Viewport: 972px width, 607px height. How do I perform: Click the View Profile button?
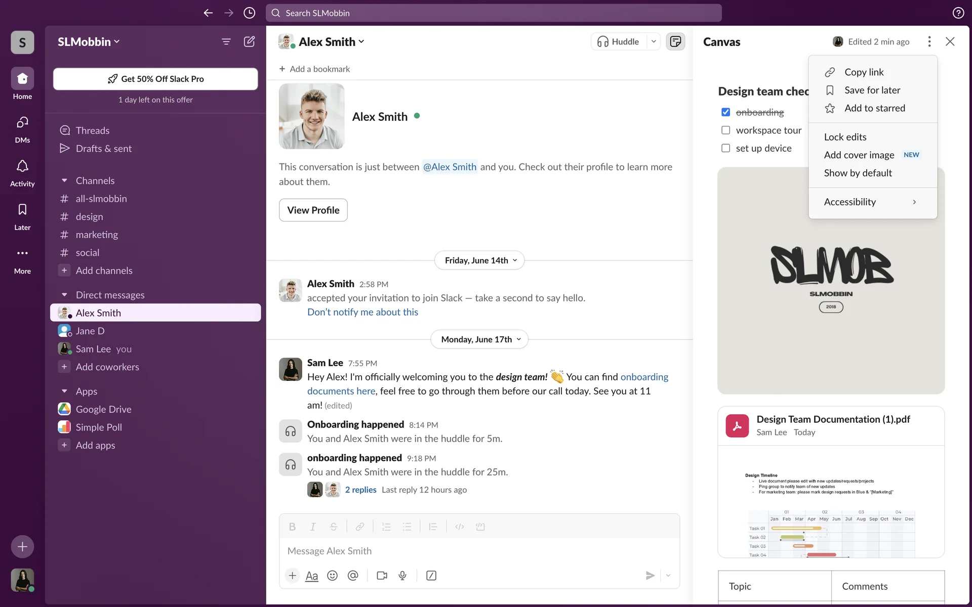coord(313,210)
